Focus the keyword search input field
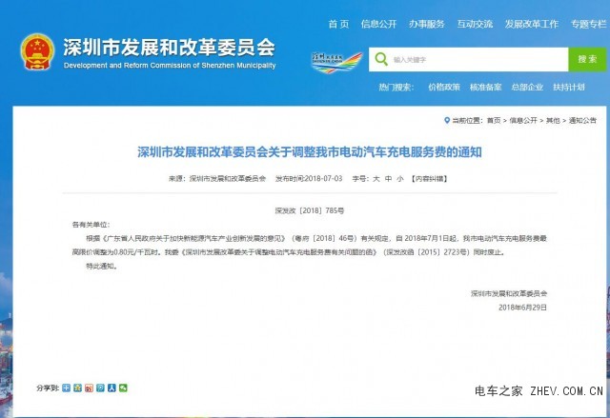 (468, 59)
